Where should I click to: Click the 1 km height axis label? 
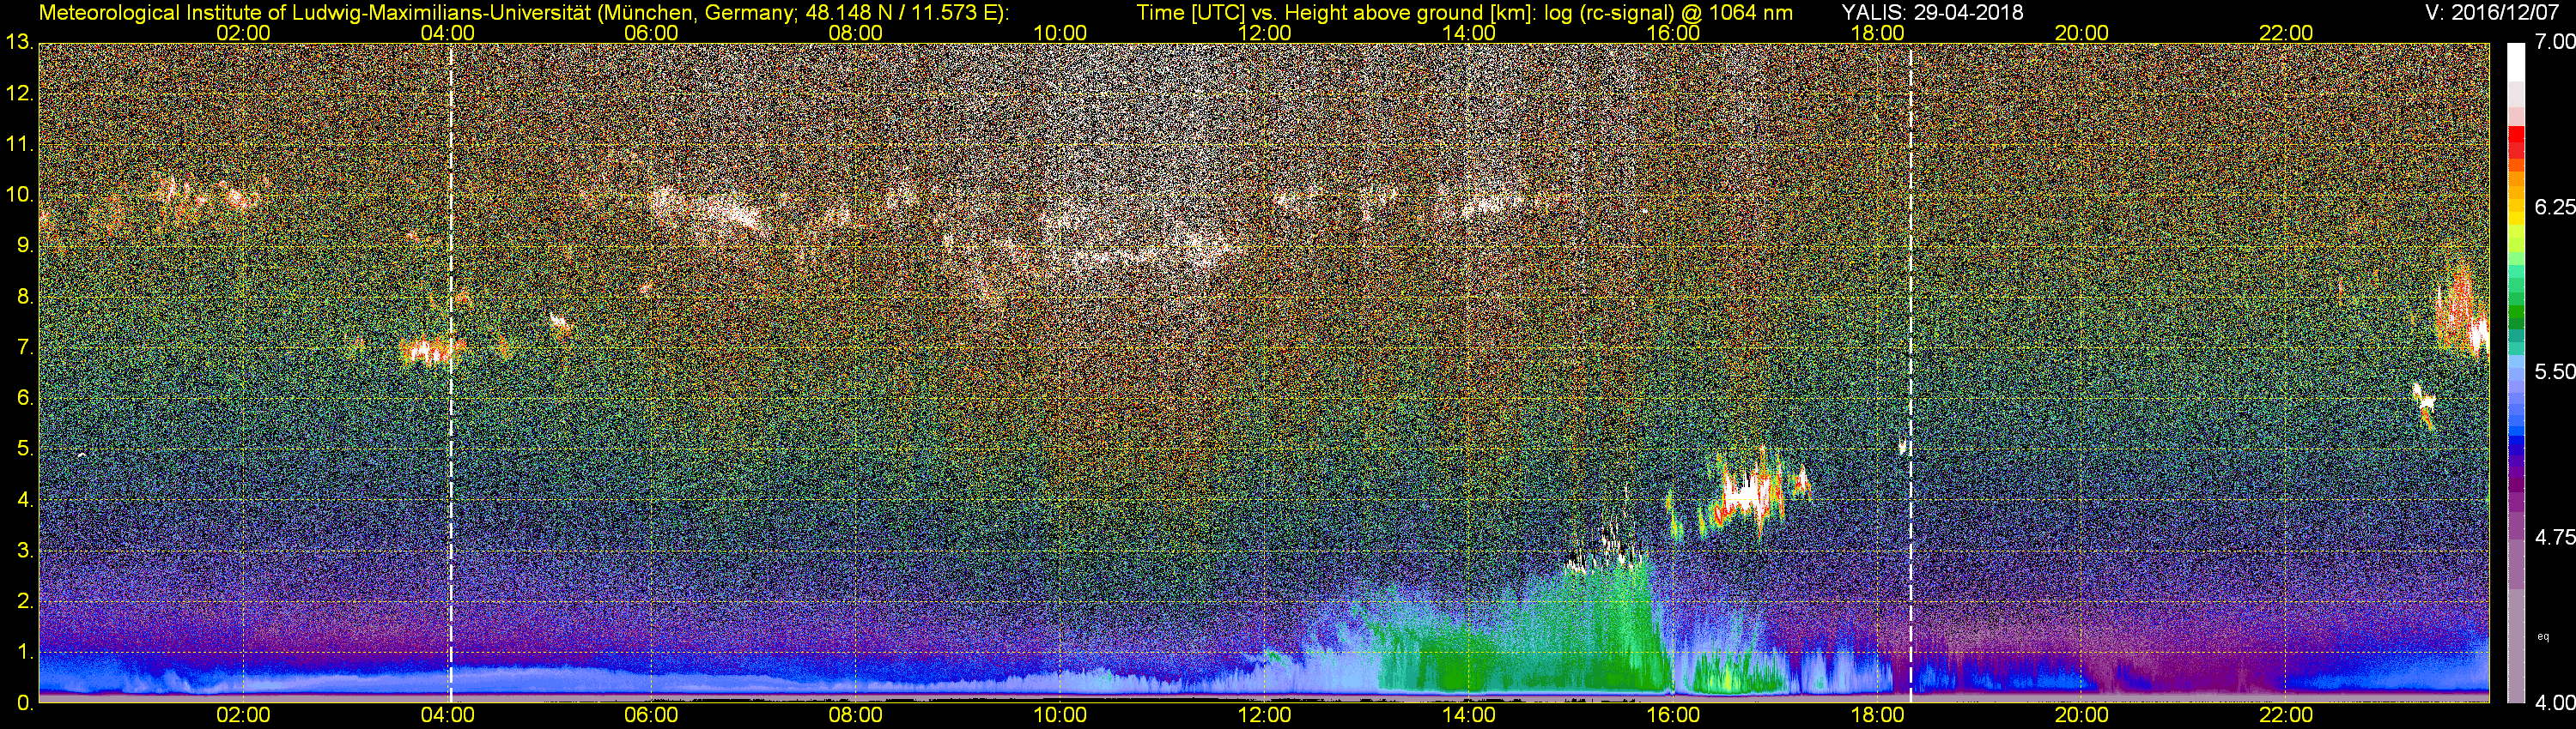point(24,652)
